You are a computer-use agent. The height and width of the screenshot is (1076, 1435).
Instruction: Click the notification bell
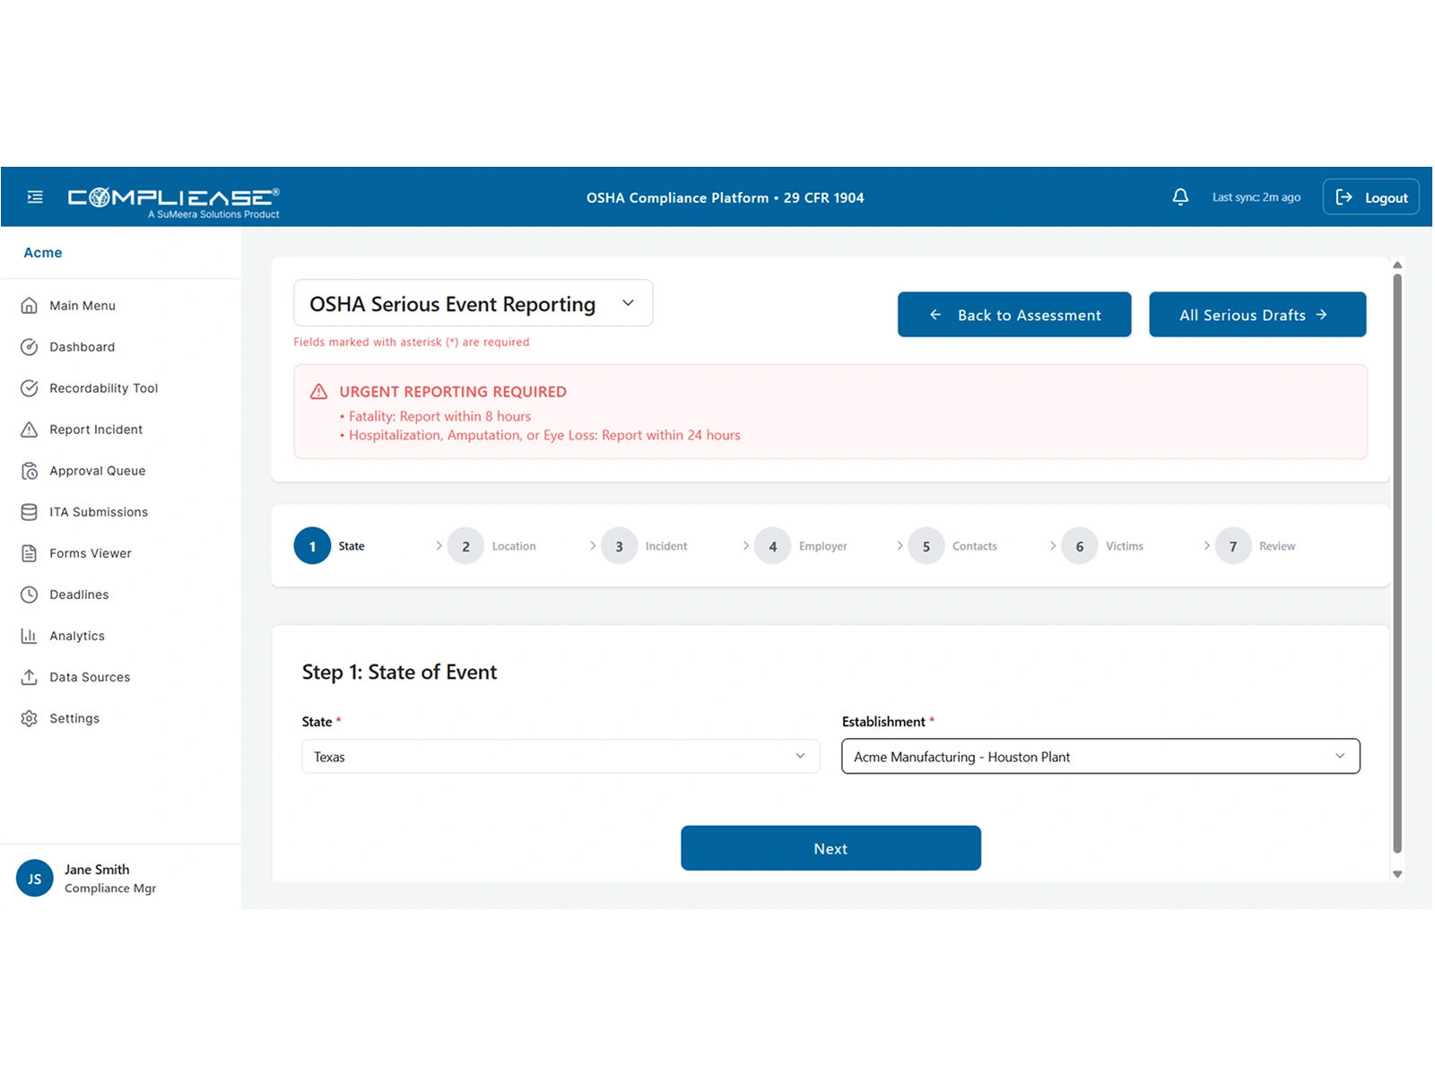pyautogui.click(x=1180, y=196)
